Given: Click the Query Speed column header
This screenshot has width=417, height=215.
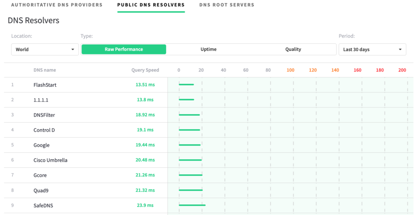Looking at the screenshot, I should click(145, 70).
